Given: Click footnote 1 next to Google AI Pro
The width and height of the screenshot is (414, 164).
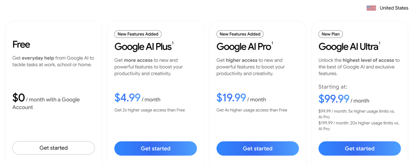Looking at the screenshot, I should tap(272, 43).
